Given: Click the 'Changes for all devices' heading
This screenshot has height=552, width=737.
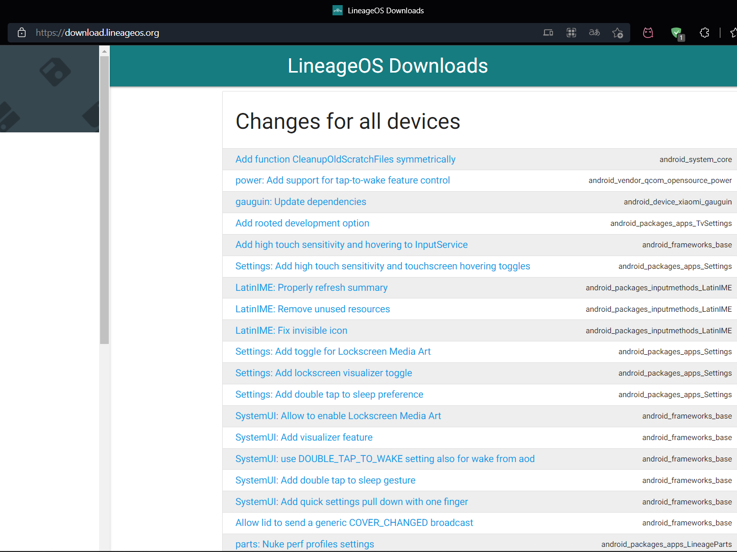Looking at the screenshot, I should coord(348,122).
